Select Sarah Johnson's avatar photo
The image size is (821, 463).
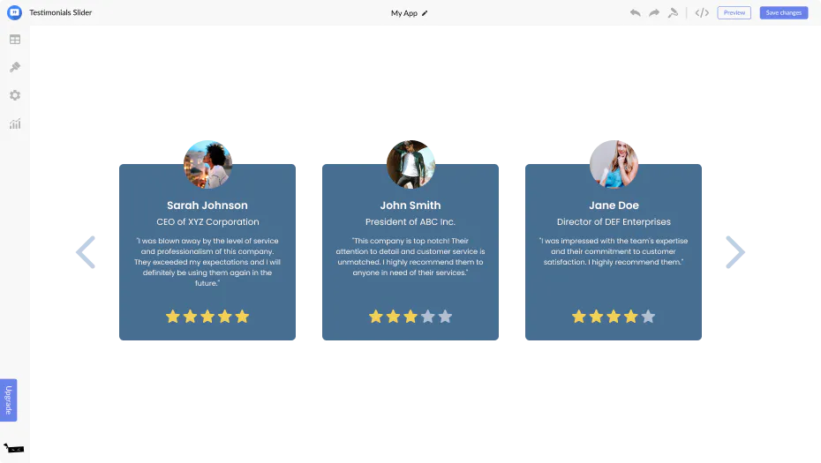[207, 164]
